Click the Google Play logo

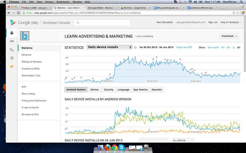pos(24,23)
